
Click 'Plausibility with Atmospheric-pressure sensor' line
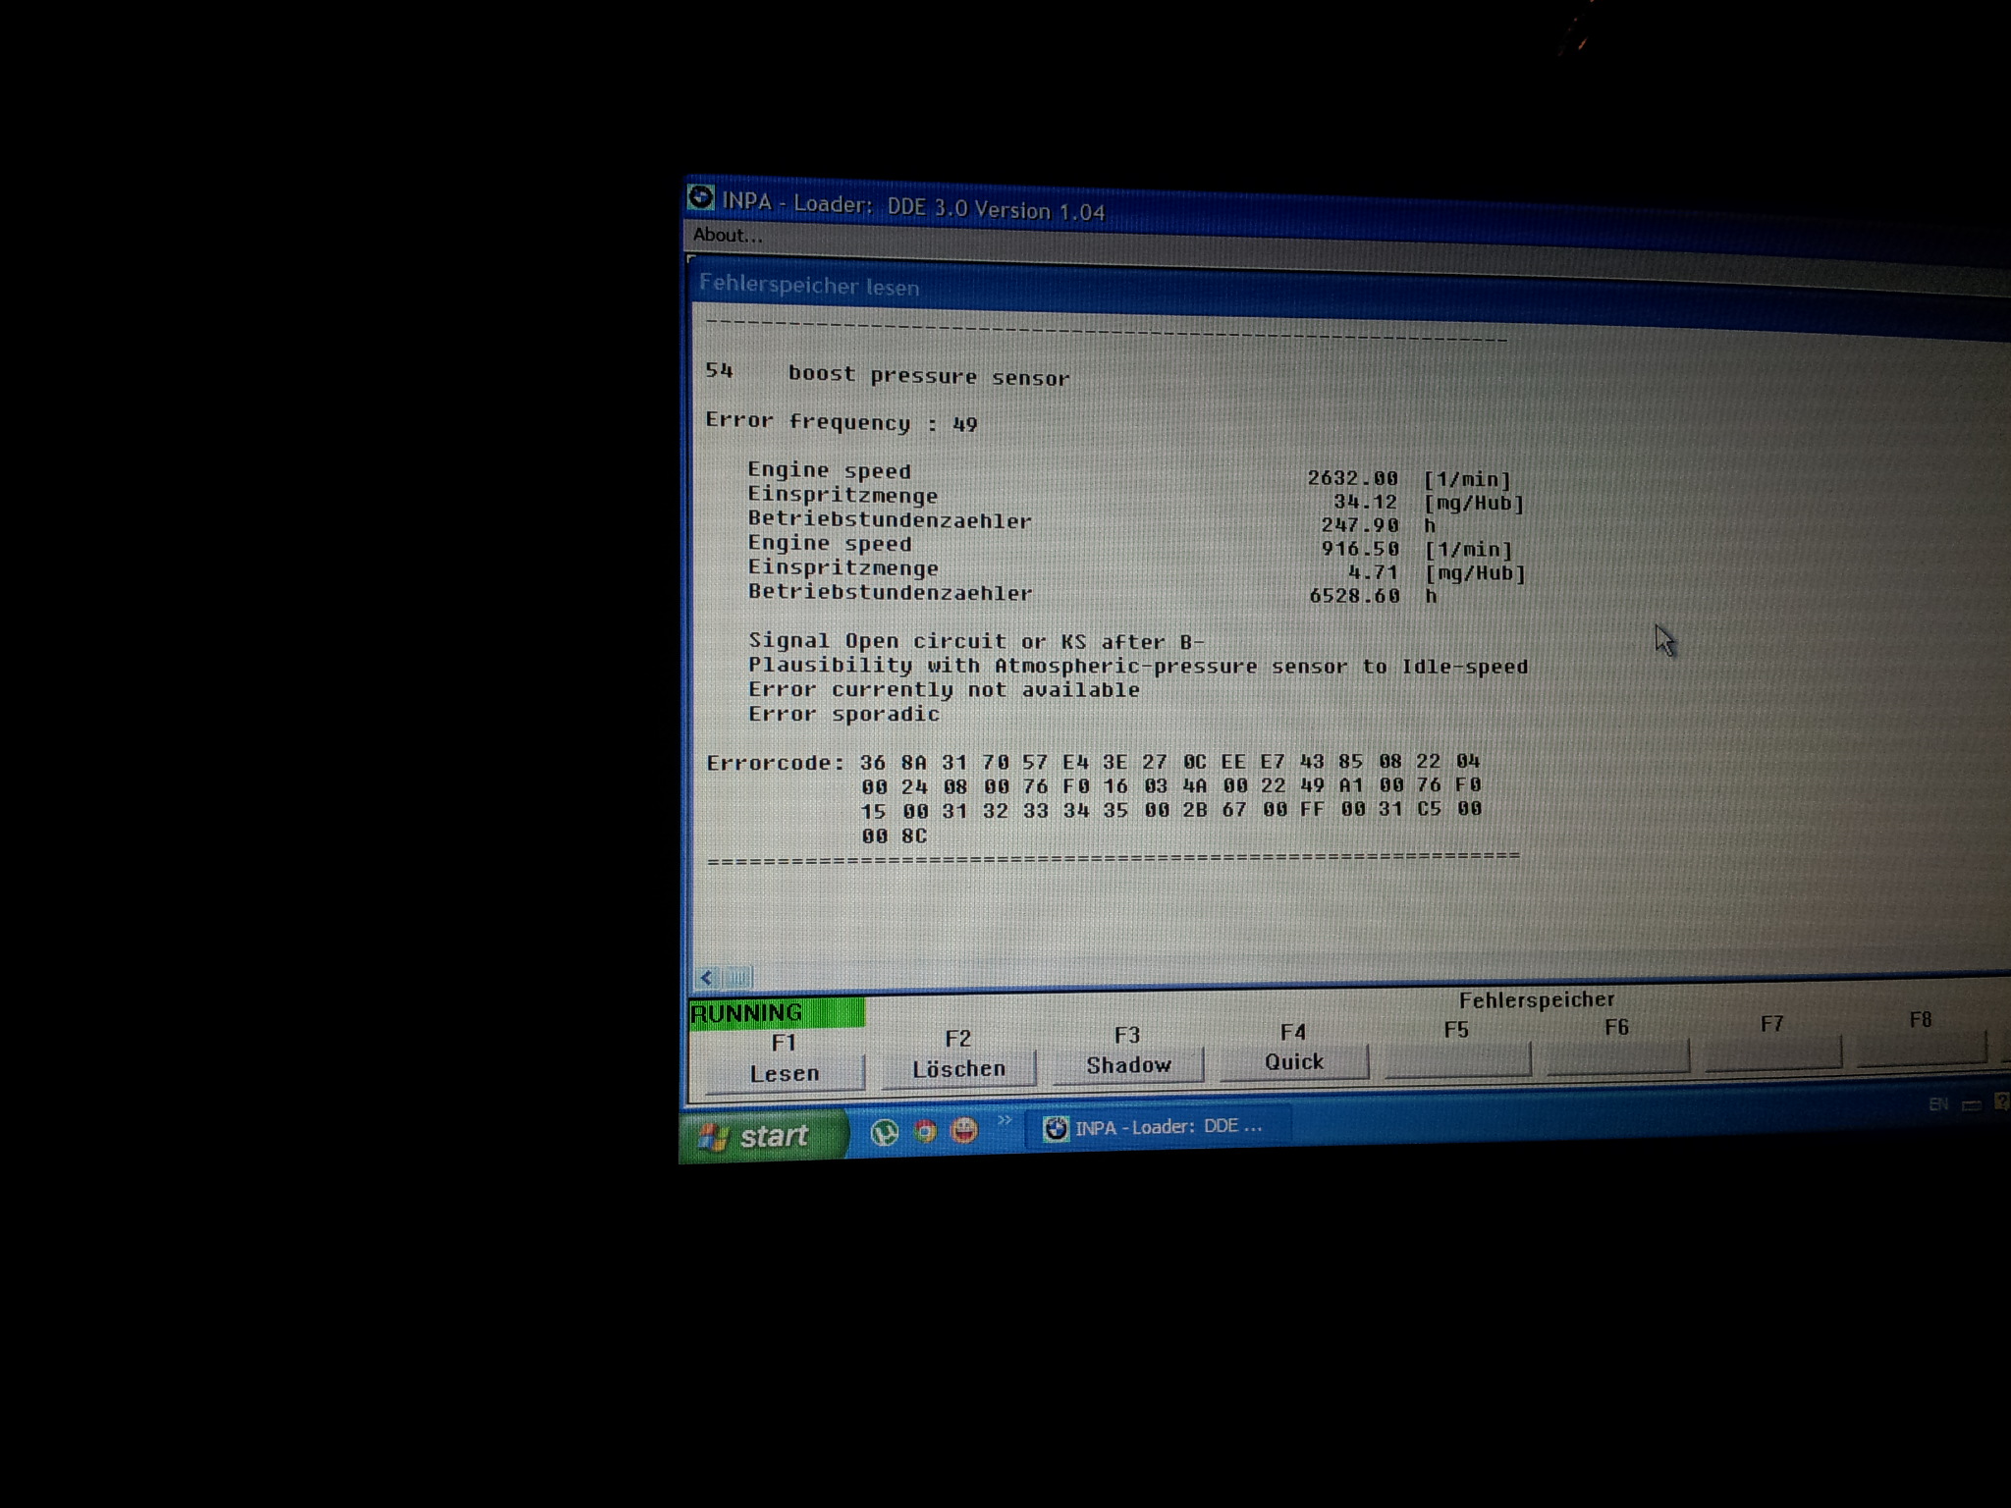[1138, 666]
